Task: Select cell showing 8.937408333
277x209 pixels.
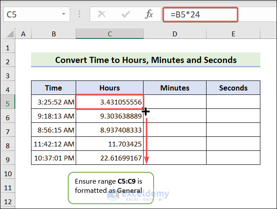Action: point(109,130)
